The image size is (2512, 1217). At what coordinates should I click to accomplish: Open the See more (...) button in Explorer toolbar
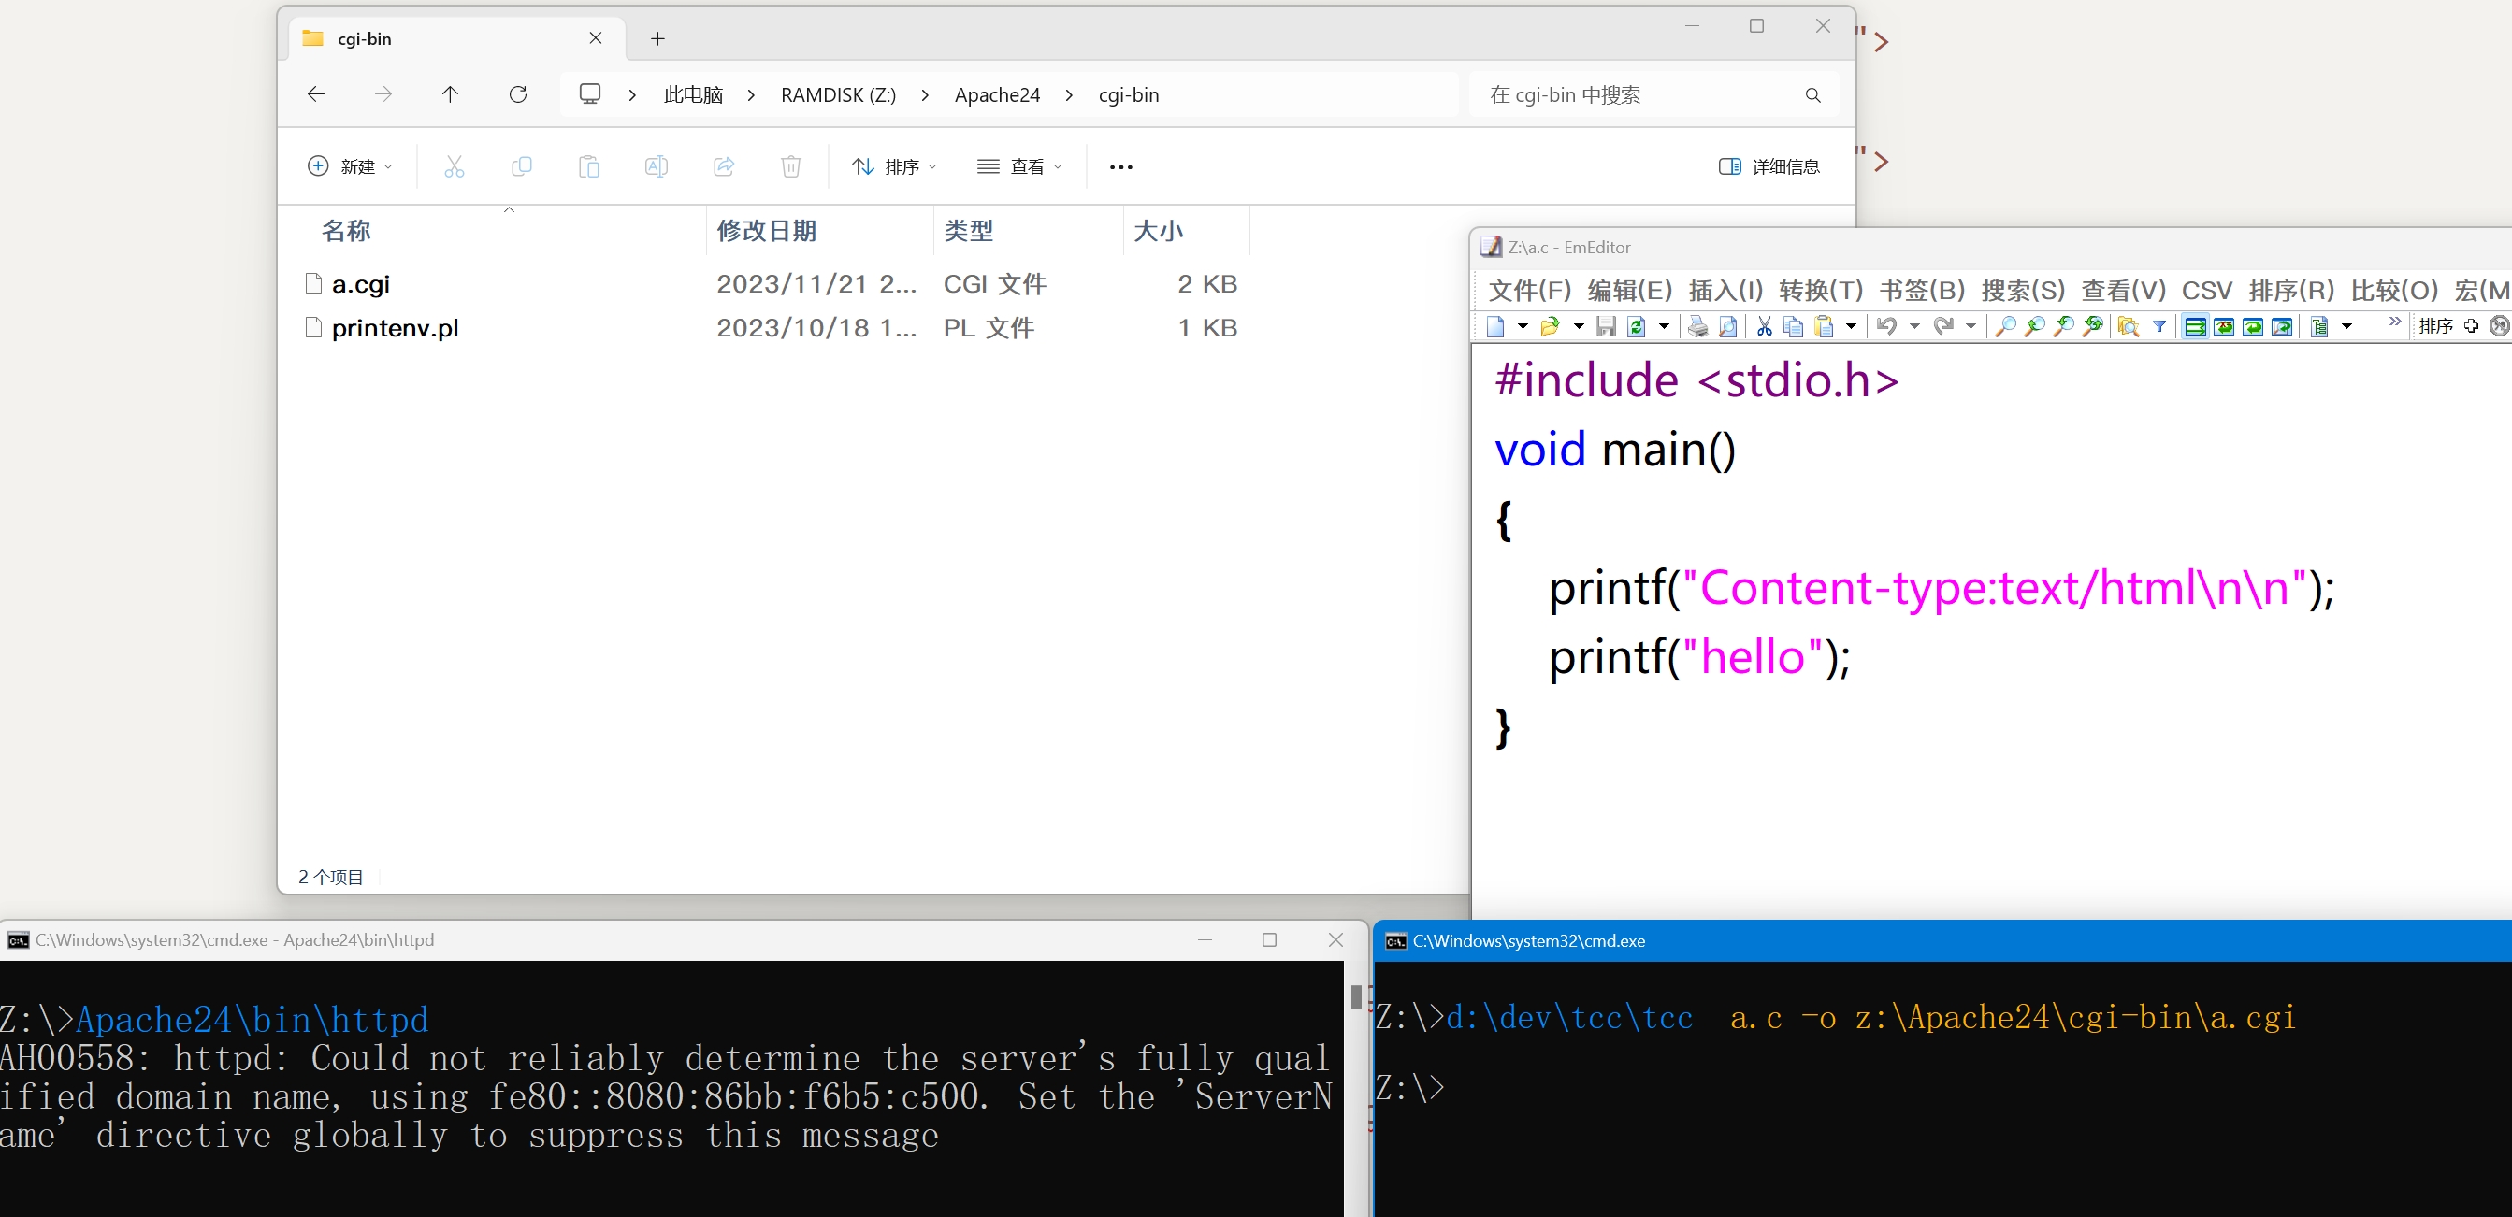coord(1121,166)
